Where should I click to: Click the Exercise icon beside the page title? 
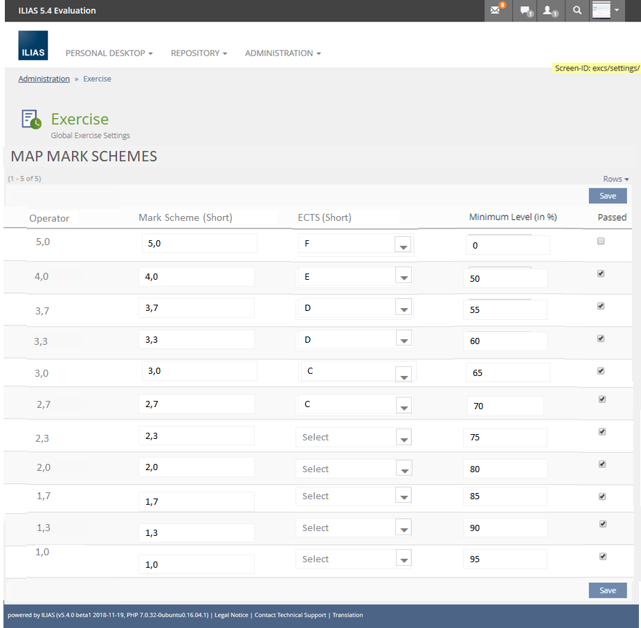pyautogui.click(x=31, y=119)
